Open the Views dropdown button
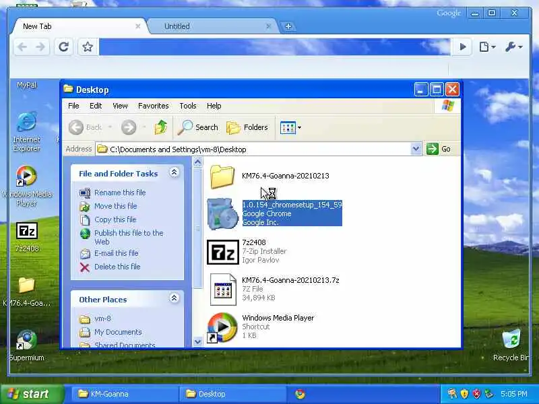The width and height of the screenshot is (539, 404). 291,127
